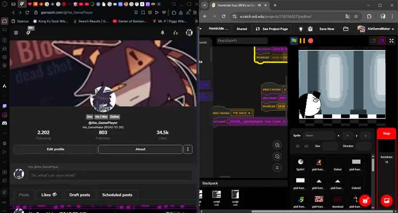Image resolution: width=398 pixels, height=213 pixels.
Task: Click Edit profile button
Action: pos(56,149)
